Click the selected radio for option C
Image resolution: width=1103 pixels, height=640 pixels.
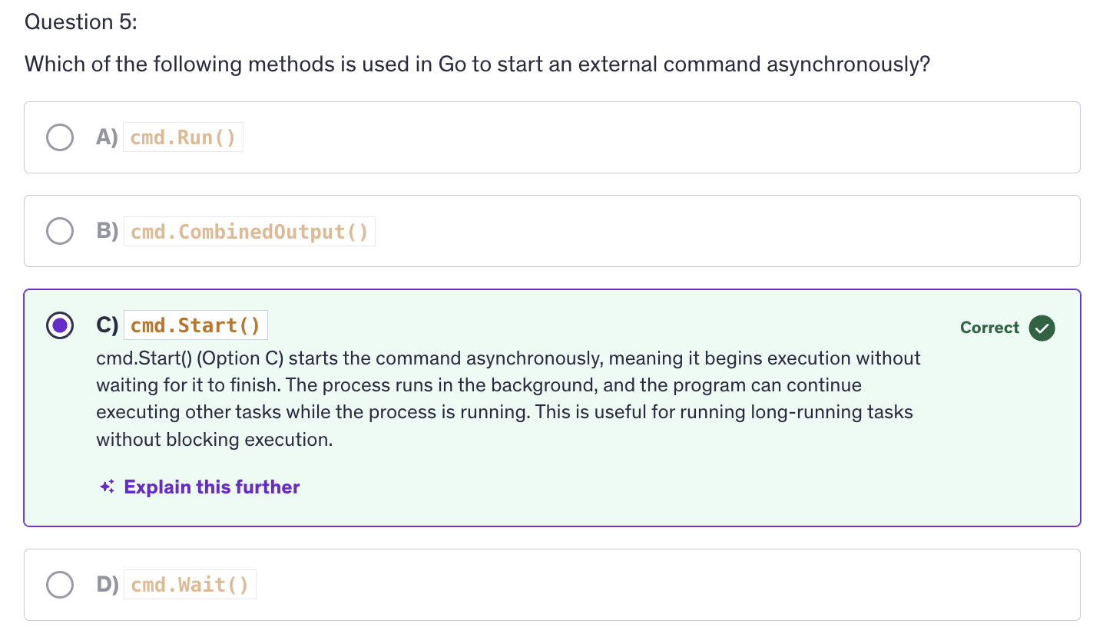coord(60,325)
